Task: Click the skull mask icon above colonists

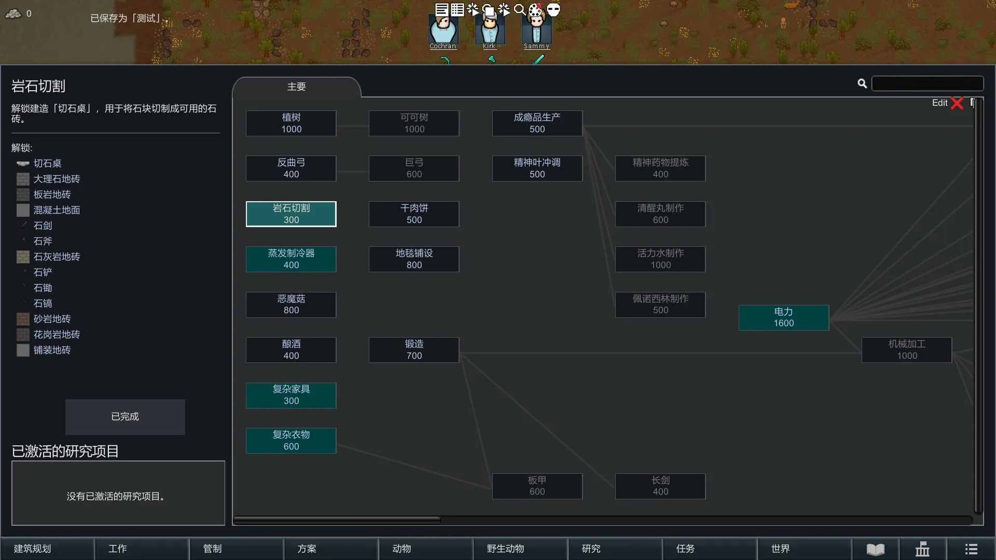Action: coord(554,9)
